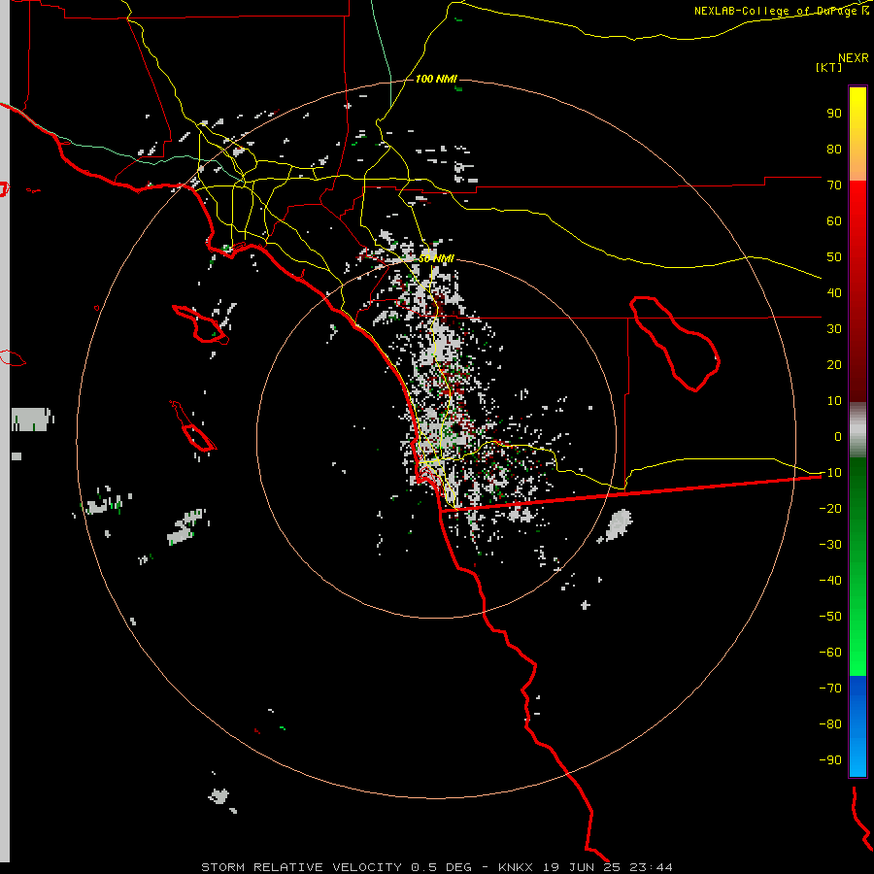Click the 60 value on velocity scale
This screenshot has height=874, width=874.
tap(834, 220)
